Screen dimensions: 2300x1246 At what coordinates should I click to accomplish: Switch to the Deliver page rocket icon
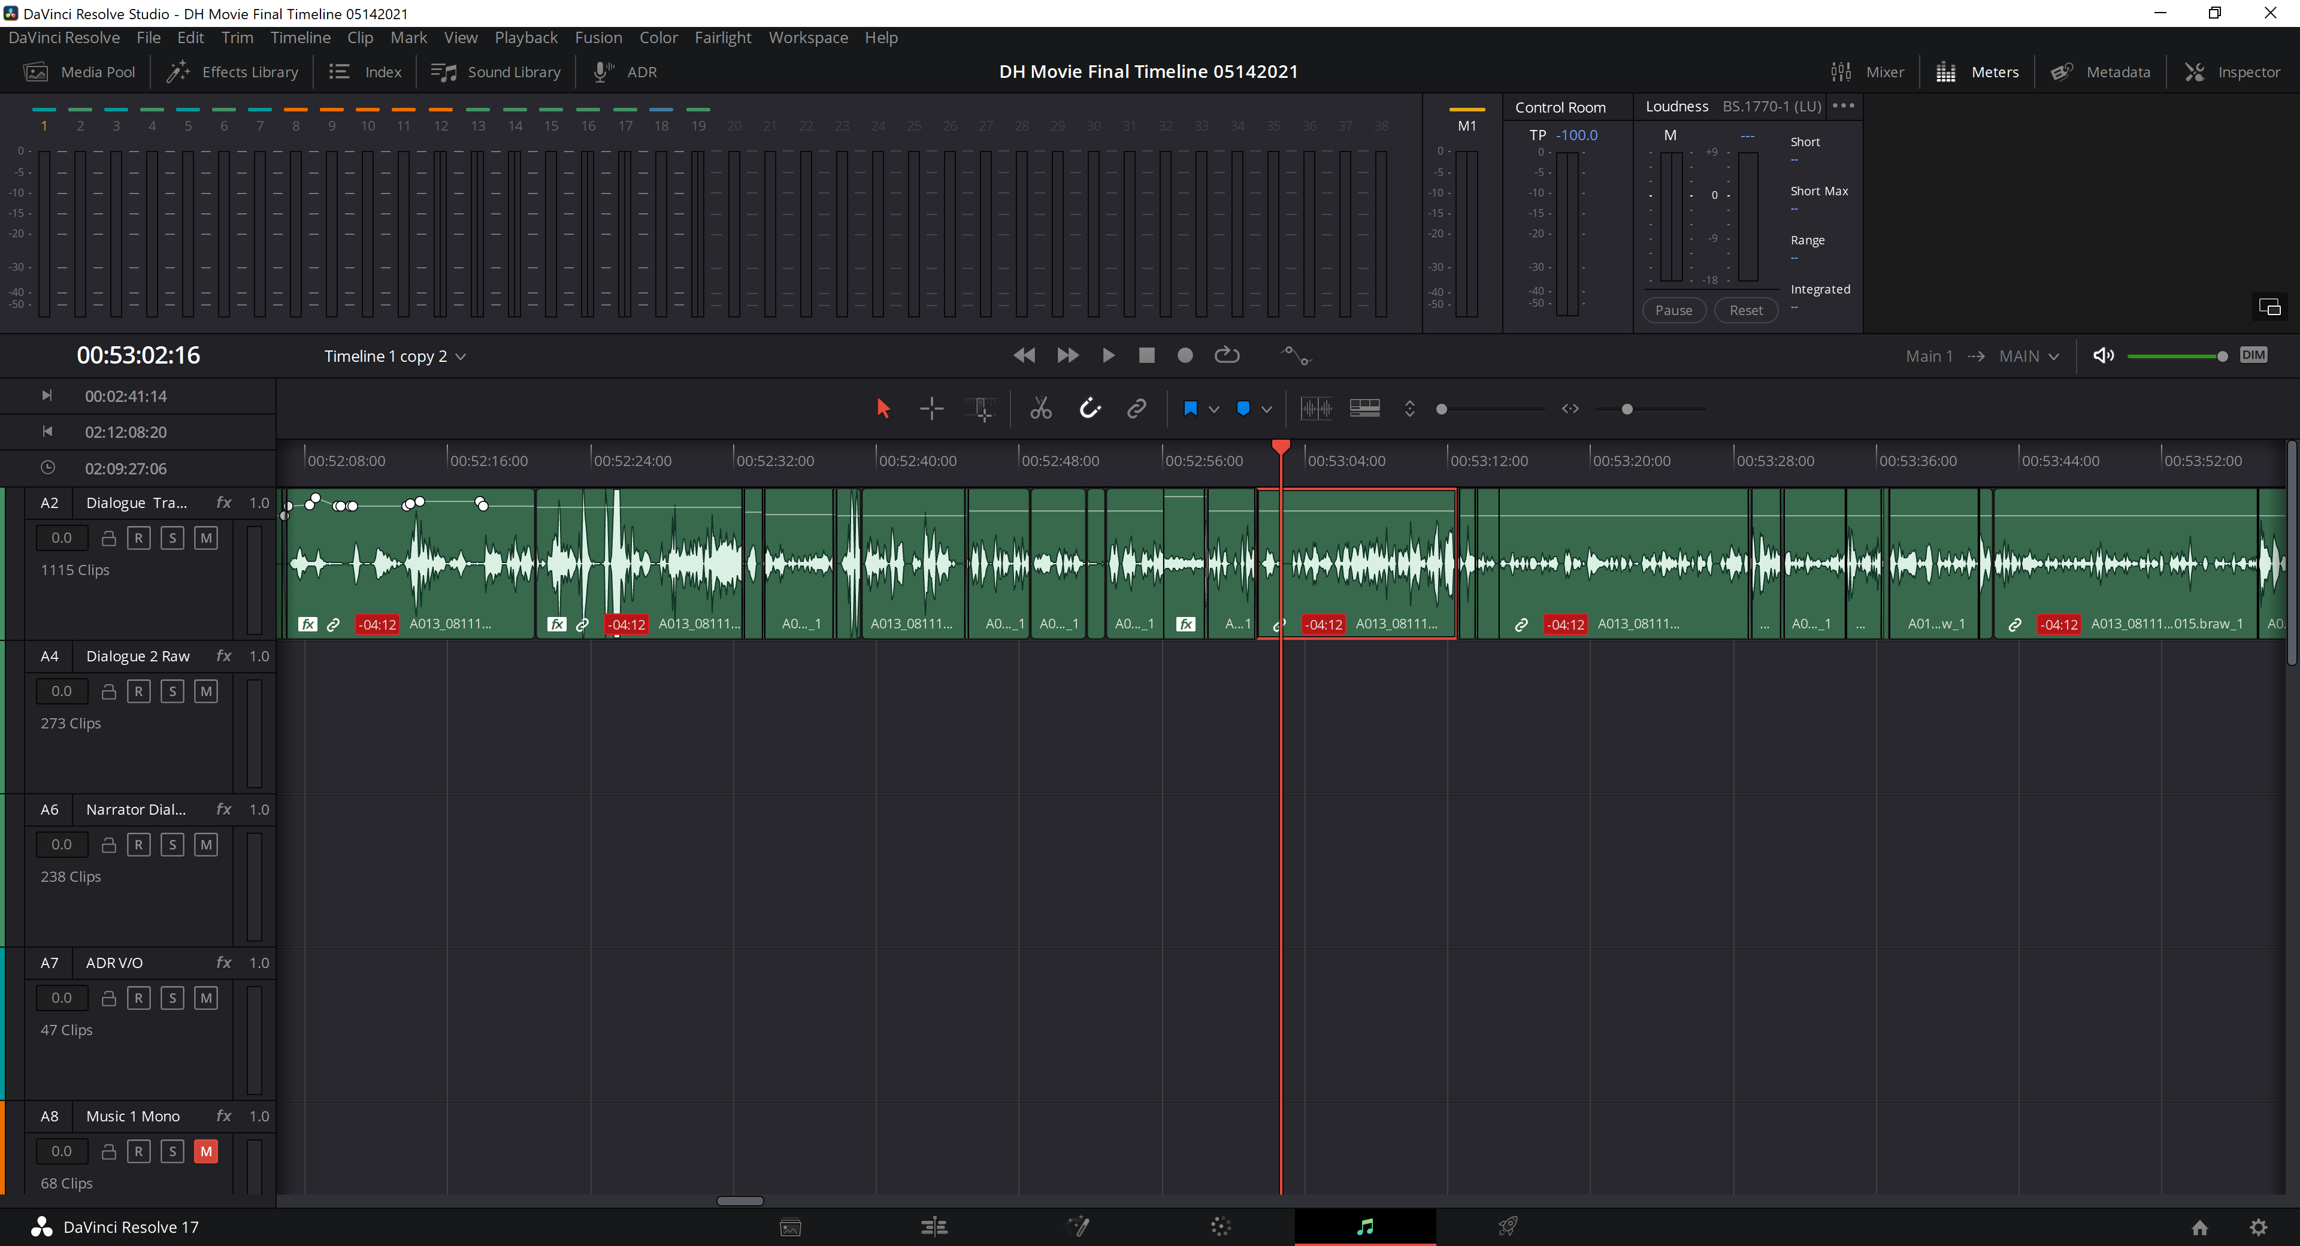tap(1508, 1226)
